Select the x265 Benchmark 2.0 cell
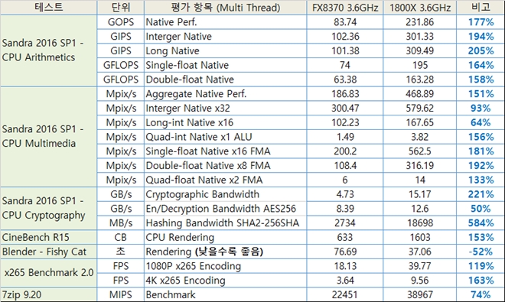505x302 pixels. coord(49,273)
